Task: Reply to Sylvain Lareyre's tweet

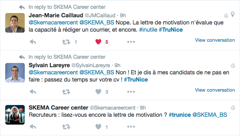Action: point(33,92)
